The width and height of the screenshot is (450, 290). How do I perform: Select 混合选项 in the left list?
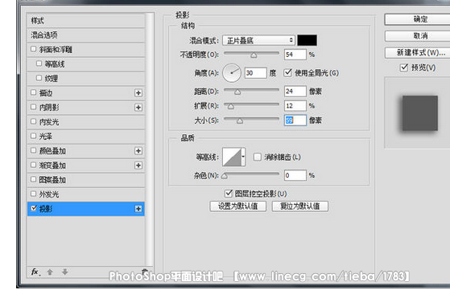[86, 35]
